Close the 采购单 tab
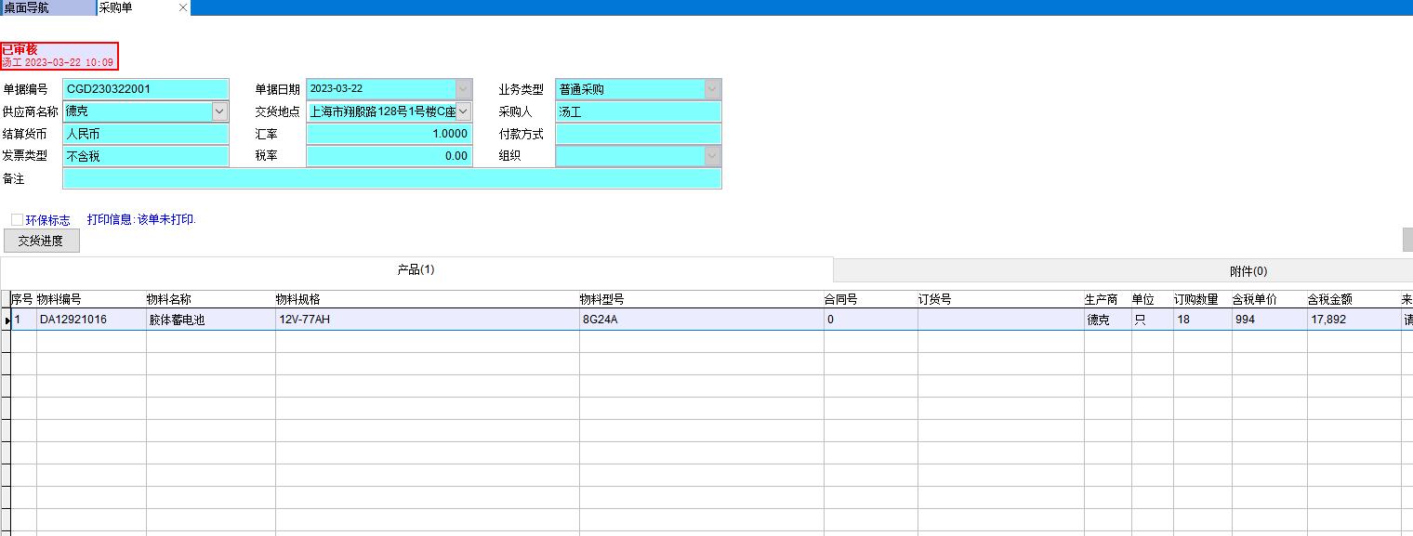1413x536 pixels. pyautogui.click(x=183, y=8)
